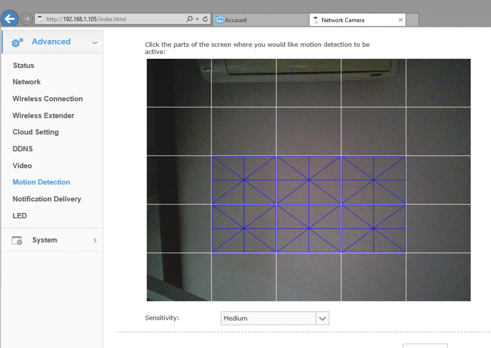Open the Network settings page

point(27,82)
